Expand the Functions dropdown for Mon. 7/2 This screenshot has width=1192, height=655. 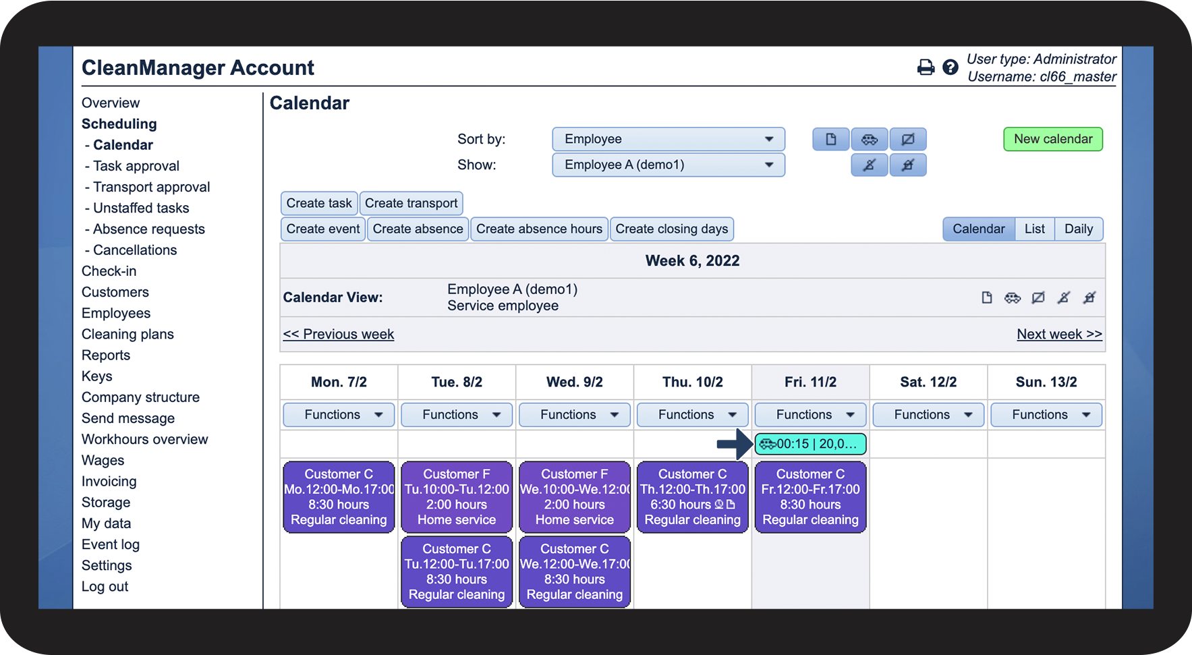(339, 415)
